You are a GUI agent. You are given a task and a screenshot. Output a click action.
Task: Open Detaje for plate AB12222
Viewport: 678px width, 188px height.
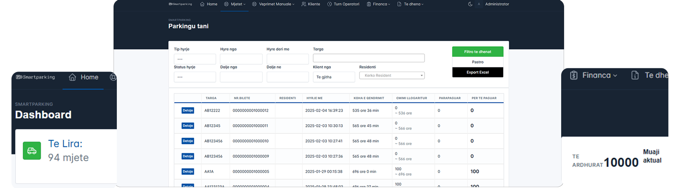(x=188, y=111)
